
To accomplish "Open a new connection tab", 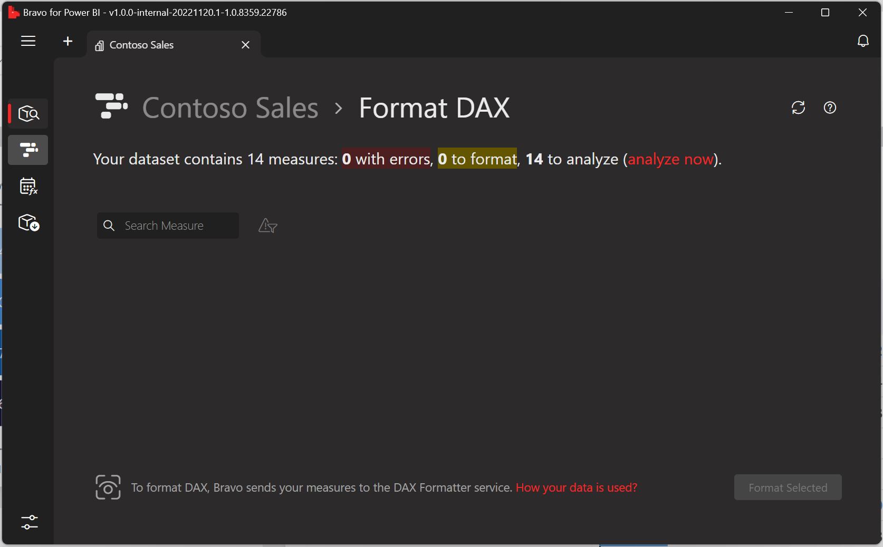I will tap(68, 41).
